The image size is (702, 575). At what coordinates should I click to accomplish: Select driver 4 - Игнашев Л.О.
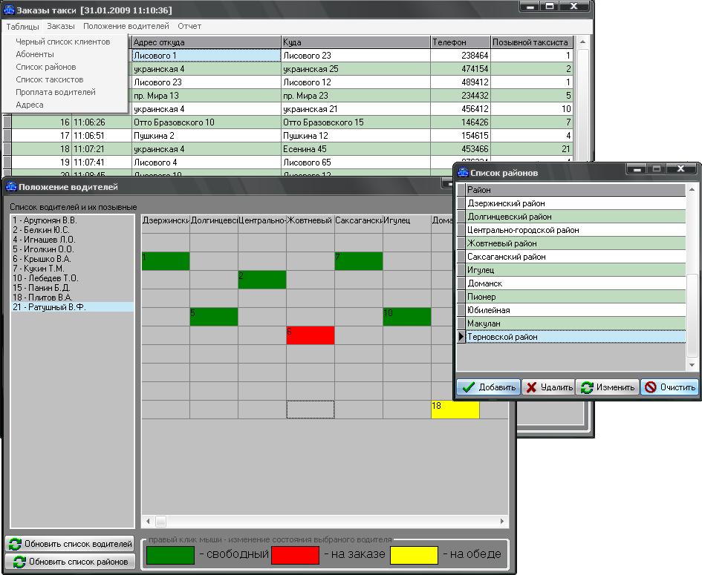pos(72,240)
